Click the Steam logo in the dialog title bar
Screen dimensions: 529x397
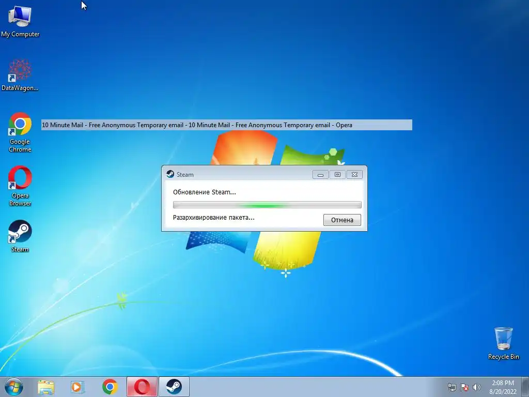[170, 174]
